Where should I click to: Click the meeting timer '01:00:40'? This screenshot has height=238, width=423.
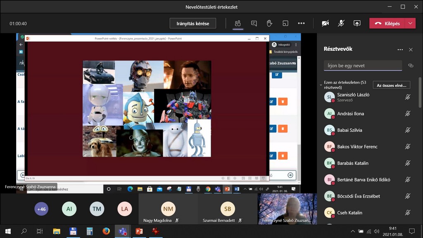(18, 24)
